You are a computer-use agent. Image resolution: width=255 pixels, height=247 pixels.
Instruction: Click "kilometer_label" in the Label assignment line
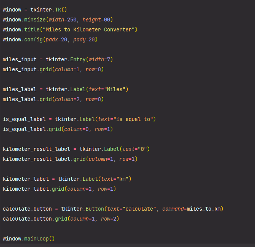[x=26, y=179]
